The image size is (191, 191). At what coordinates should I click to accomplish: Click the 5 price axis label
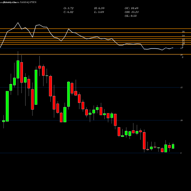click(x=181, y=153)
